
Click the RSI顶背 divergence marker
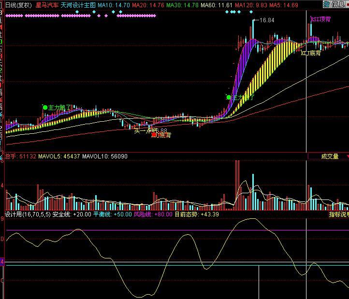tap(320, 19)
